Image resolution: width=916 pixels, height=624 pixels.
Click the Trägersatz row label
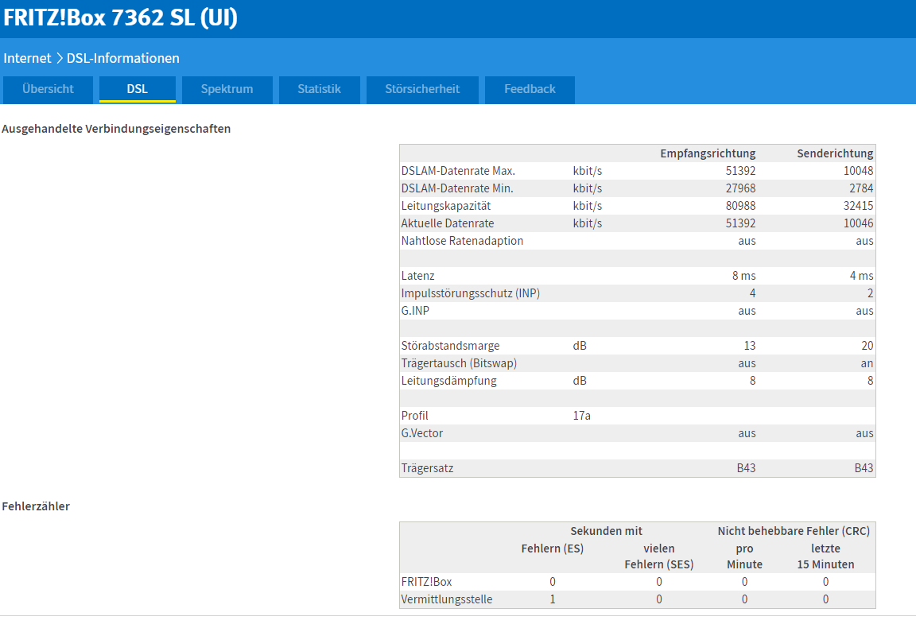427,468
